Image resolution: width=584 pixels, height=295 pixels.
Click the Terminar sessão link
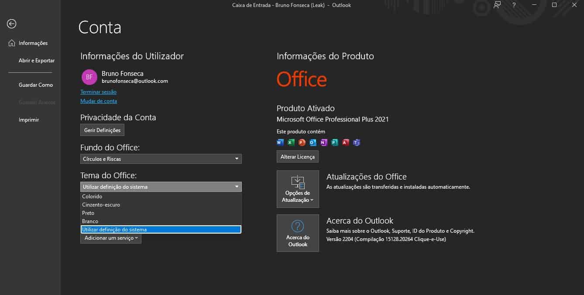[x=98, y=92]
